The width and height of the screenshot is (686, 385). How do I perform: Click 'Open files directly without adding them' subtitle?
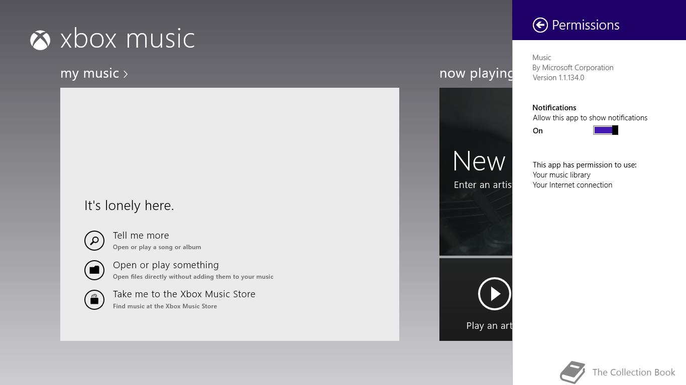(x=193, y=277)
